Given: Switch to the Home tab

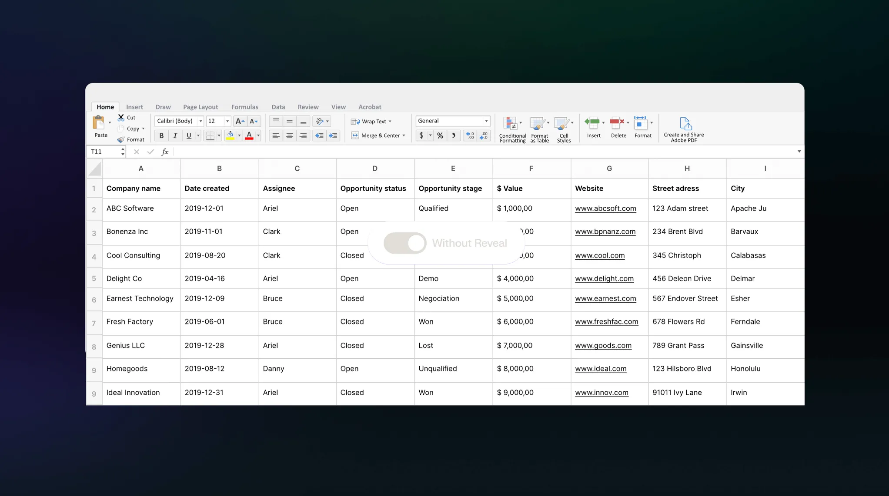Looking at the screenshot, I should coord(105,107).
